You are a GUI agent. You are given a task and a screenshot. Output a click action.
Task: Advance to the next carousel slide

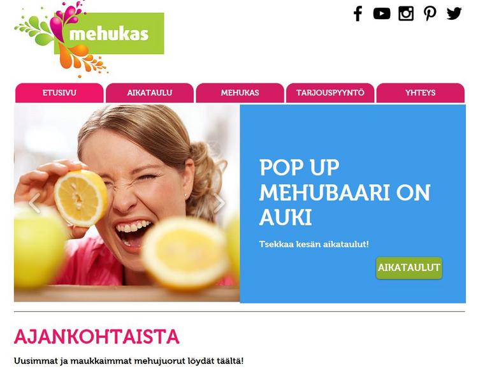[219, 203]
